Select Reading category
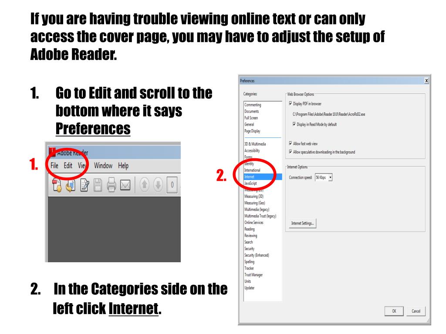Viewport: 446px width, 334px height. pos(250,229)
